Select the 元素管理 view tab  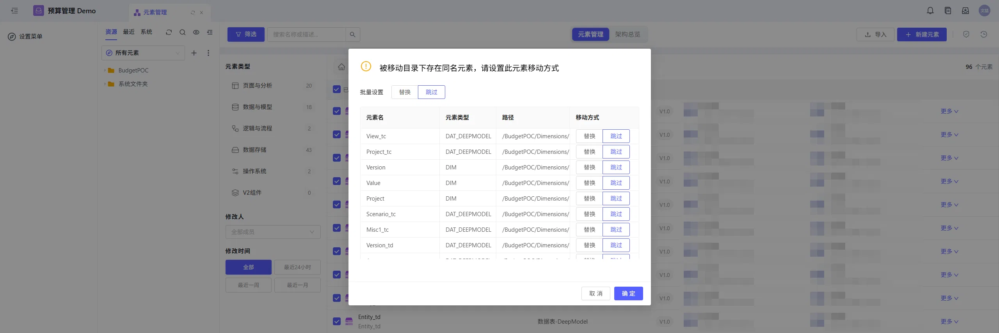(x=590, y=35)
